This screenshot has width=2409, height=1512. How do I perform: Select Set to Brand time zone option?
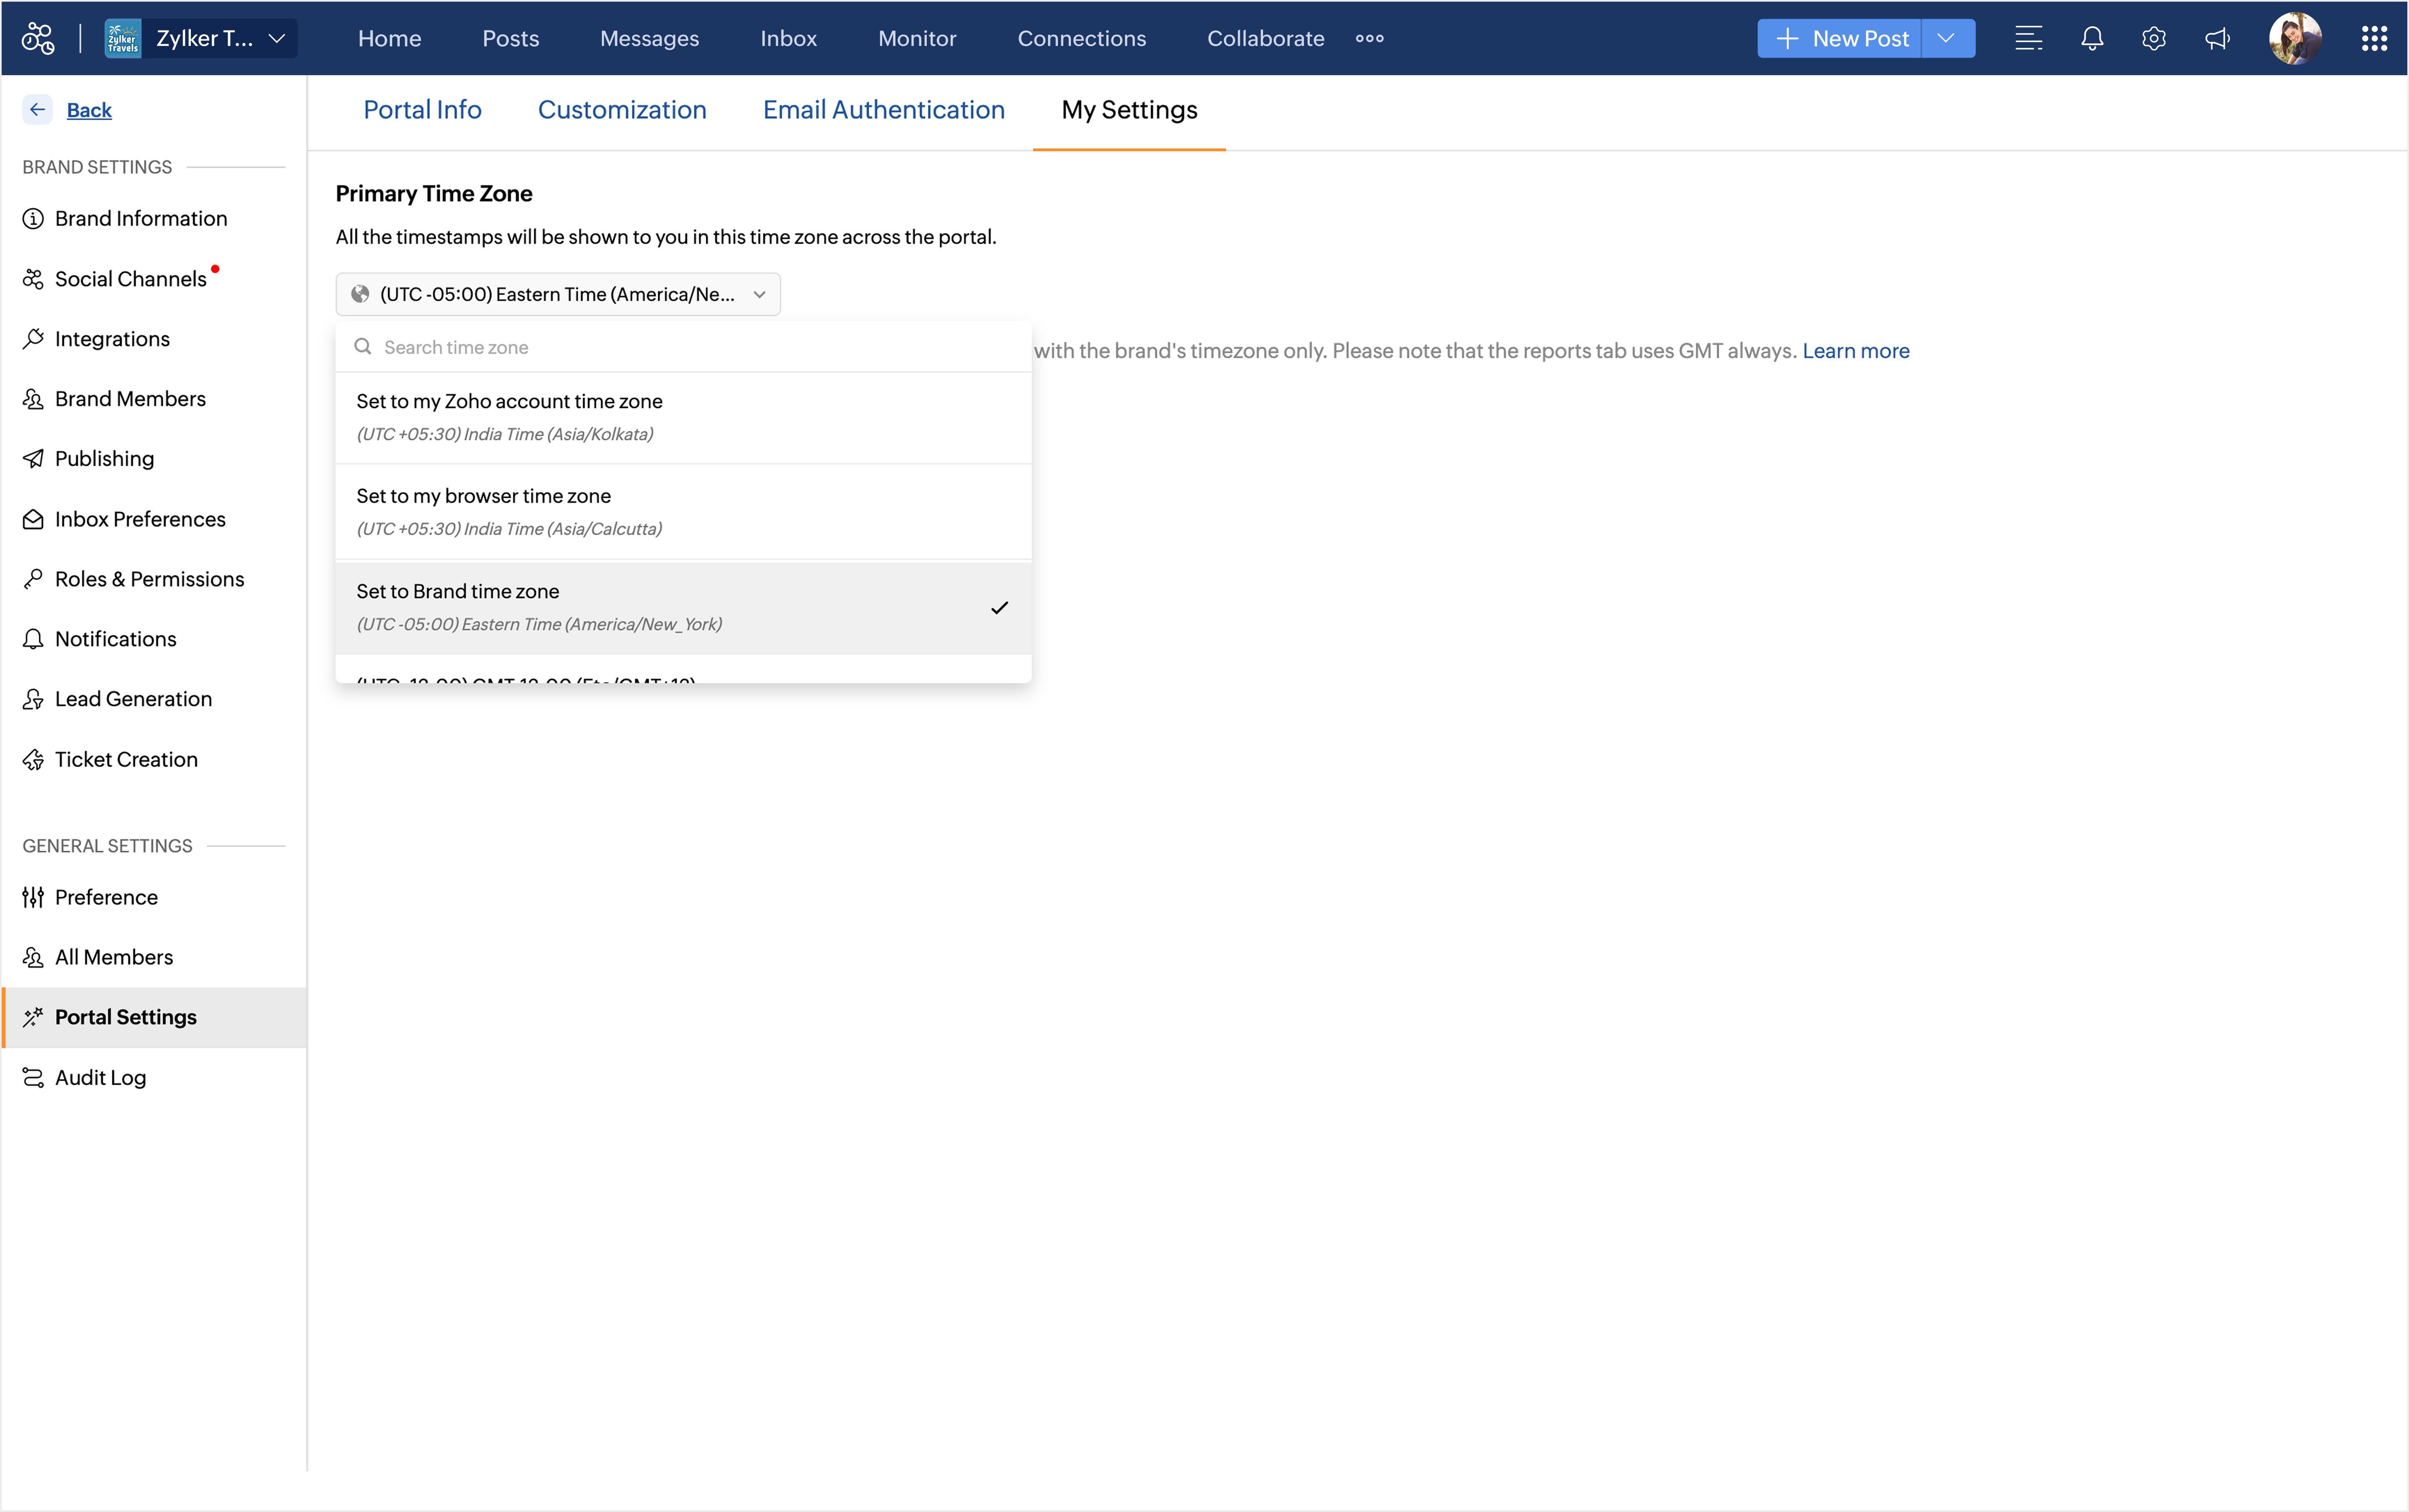pos(683,607)
